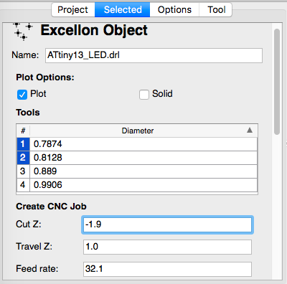Open the Selected tab
Screen dimensions: 287x284
(123, 10)
